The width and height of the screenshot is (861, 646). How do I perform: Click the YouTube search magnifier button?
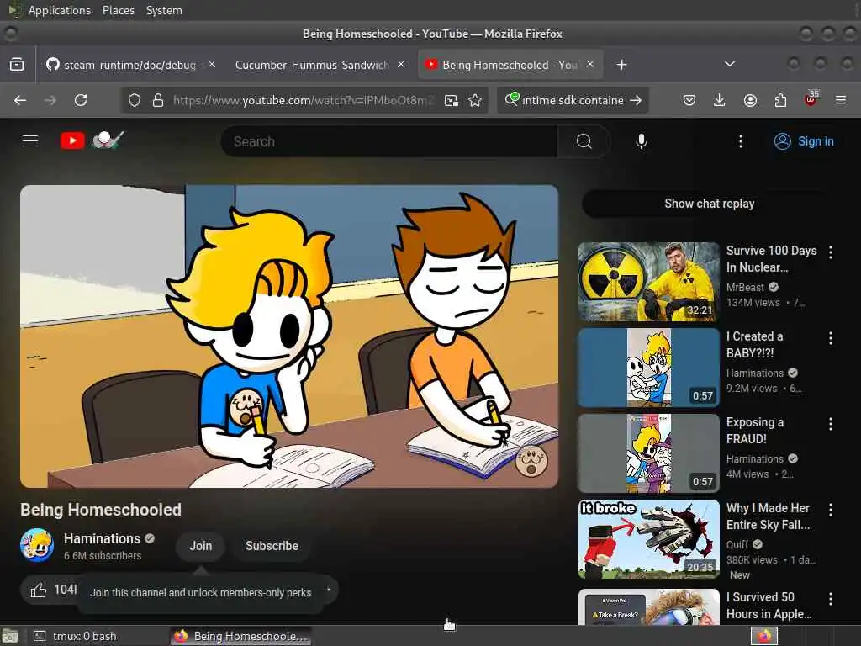tap(584, 141)
